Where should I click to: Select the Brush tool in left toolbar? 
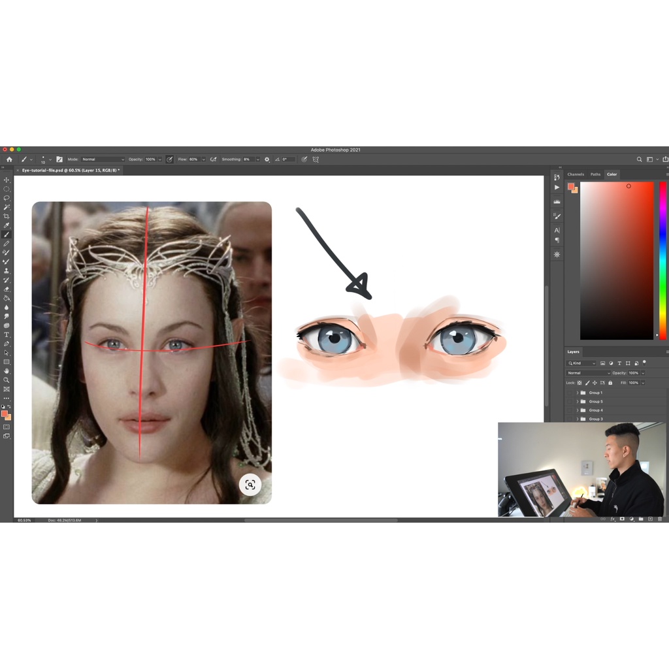point(7,235)
